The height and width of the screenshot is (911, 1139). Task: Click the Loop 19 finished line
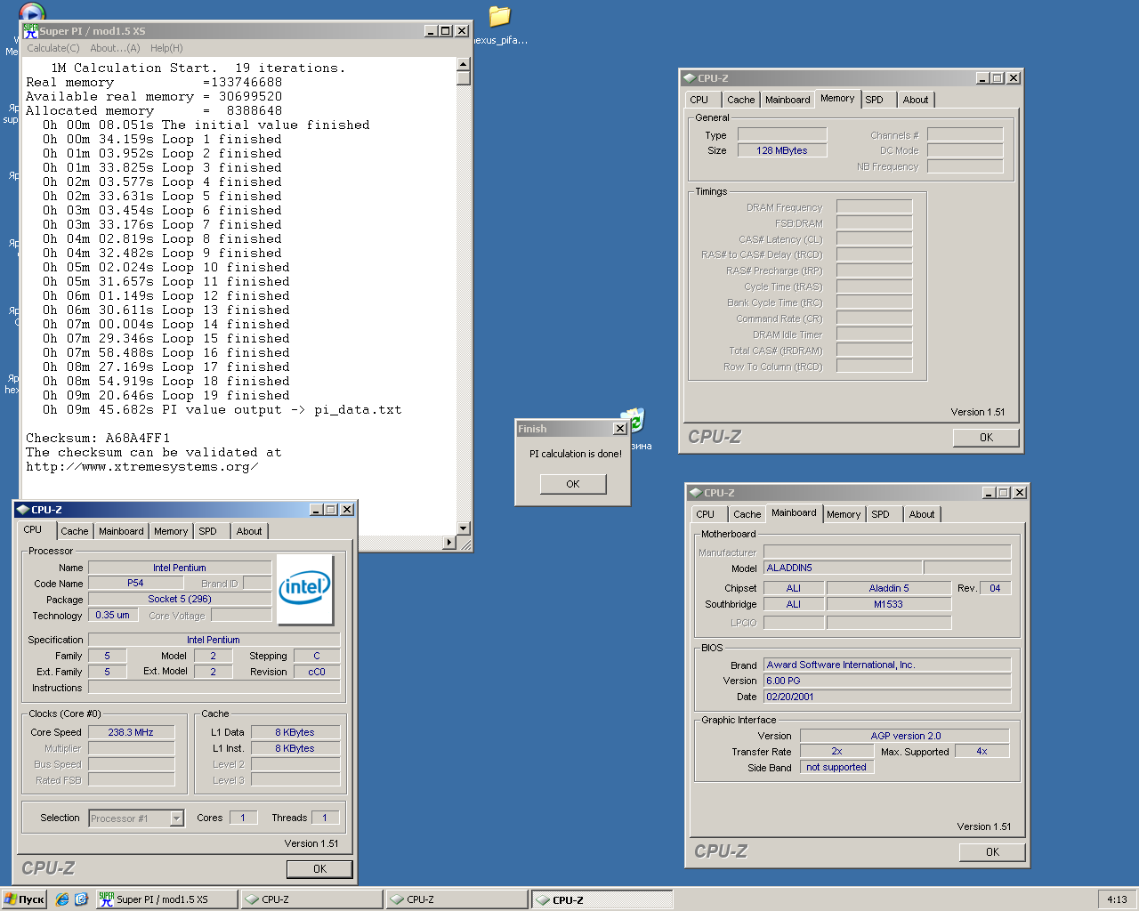pos(166,395)
